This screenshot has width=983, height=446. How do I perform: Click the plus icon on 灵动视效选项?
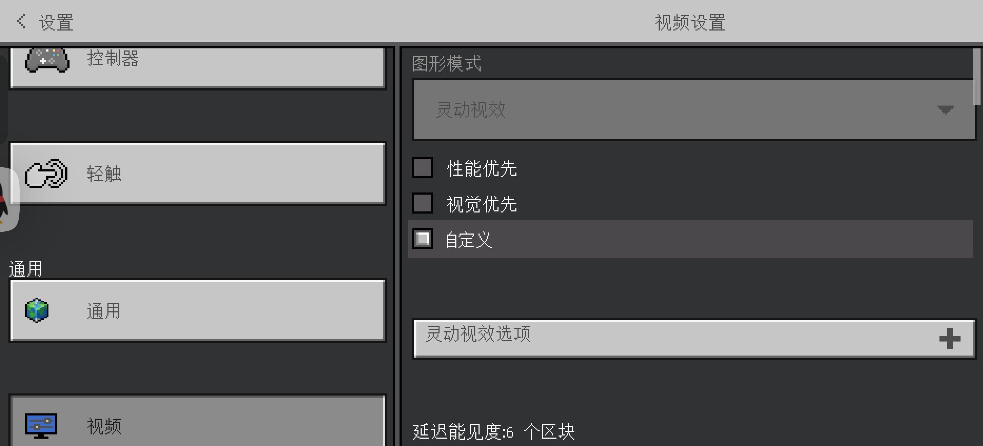(x=949, y=338)
